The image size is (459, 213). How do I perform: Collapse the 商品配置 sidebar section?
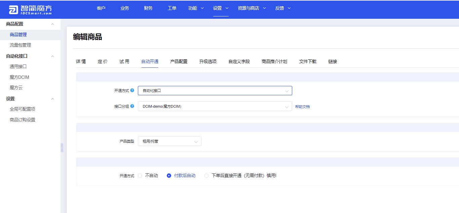point(52,24)
